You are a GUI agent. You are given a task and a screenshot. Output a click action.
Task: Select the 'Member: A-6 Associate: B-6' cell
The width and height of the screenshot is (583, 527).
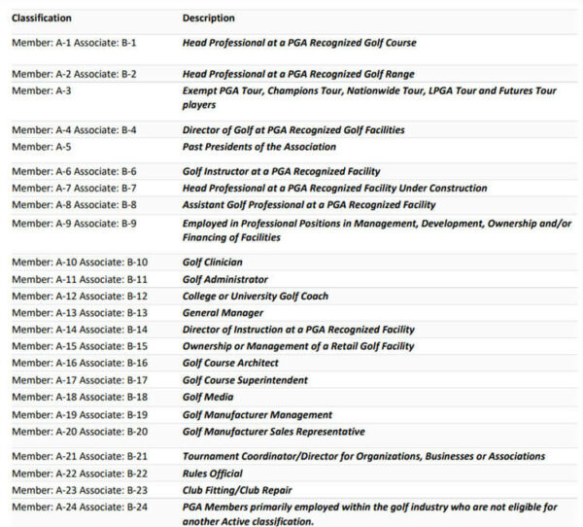coord(74,172)
